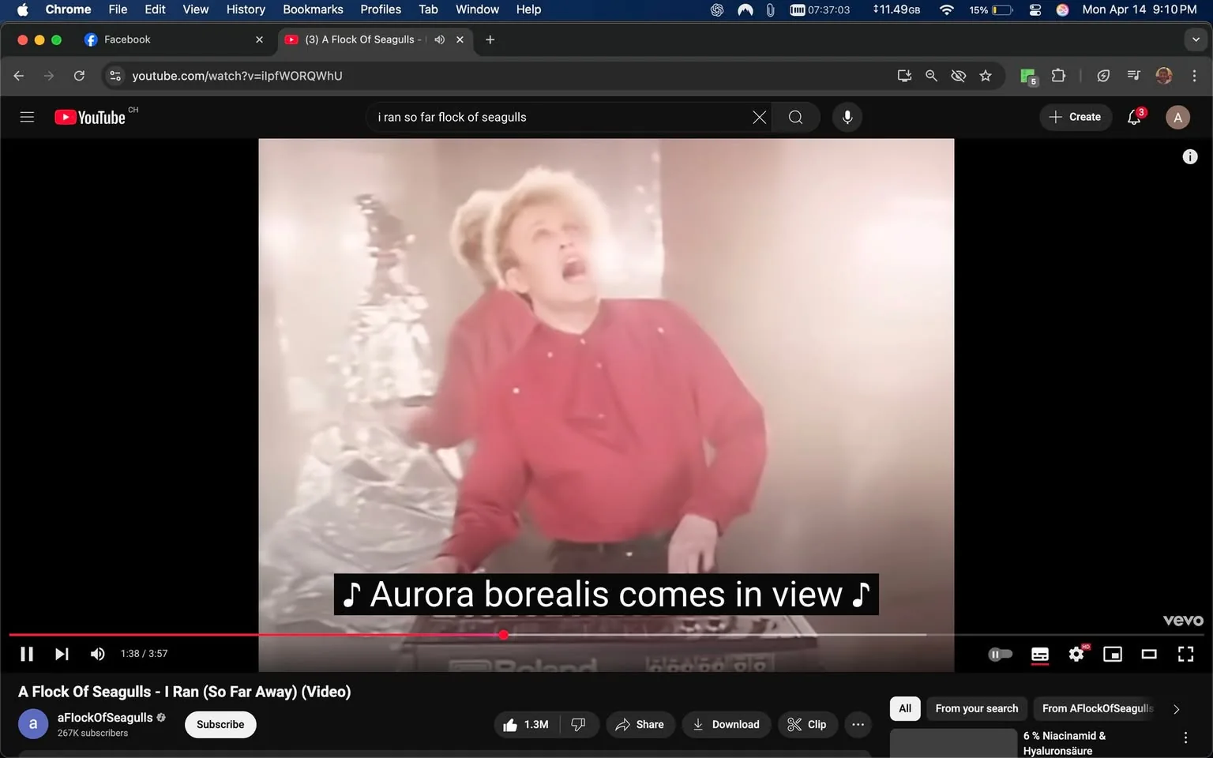Clear the search field with the X
Image resolution: width=1213 pixels, height=758 pixels.
click(x=758, y=117)
